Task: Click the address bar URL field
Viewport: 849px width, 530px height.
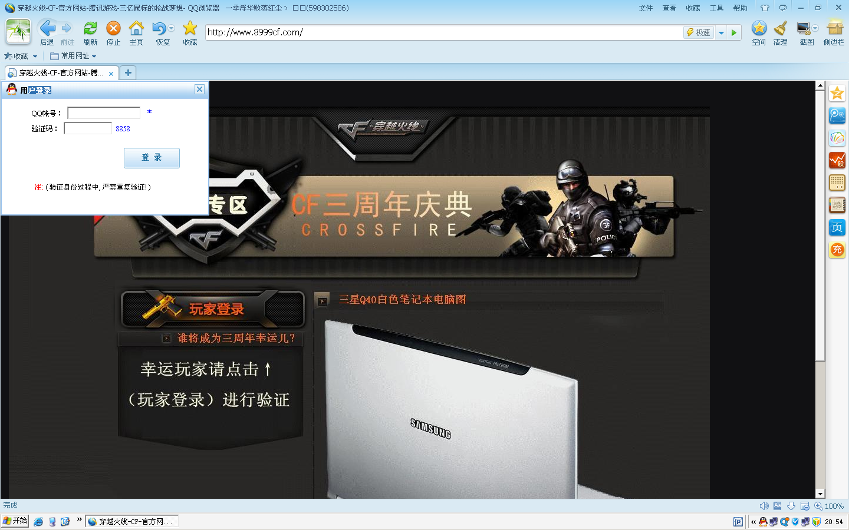Action: [443, 32]
